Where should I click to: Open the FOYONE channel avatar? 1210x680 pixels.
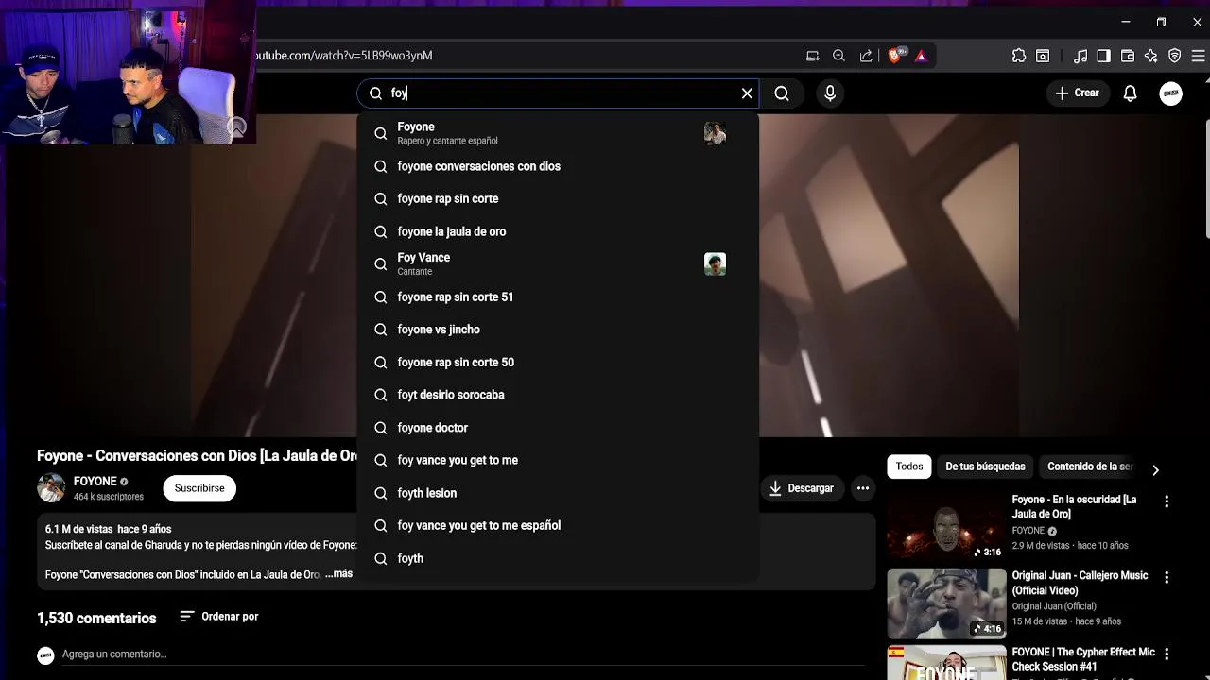[x=51, y=488]
